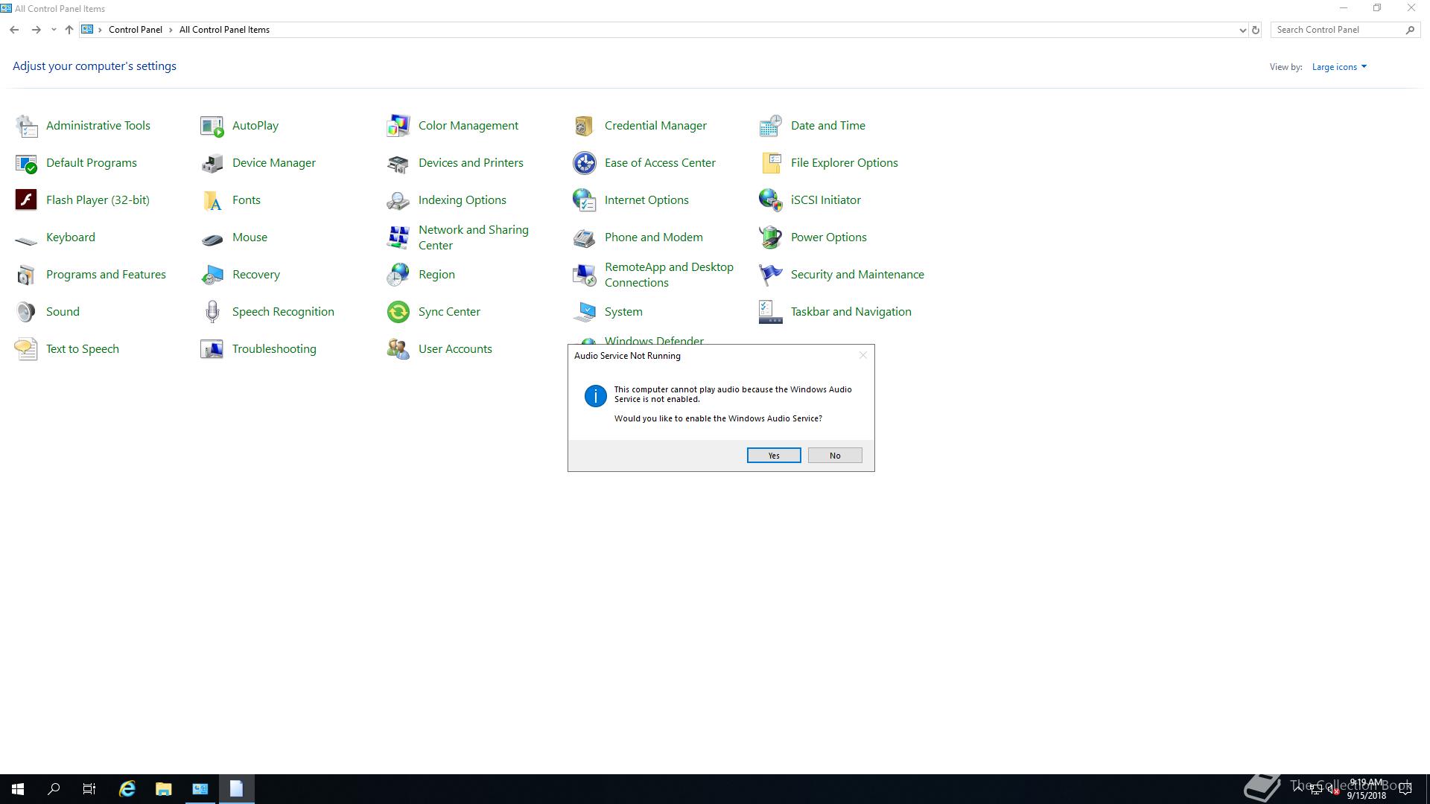
Task: Open the Credential Manager icon
Action: 585,126
